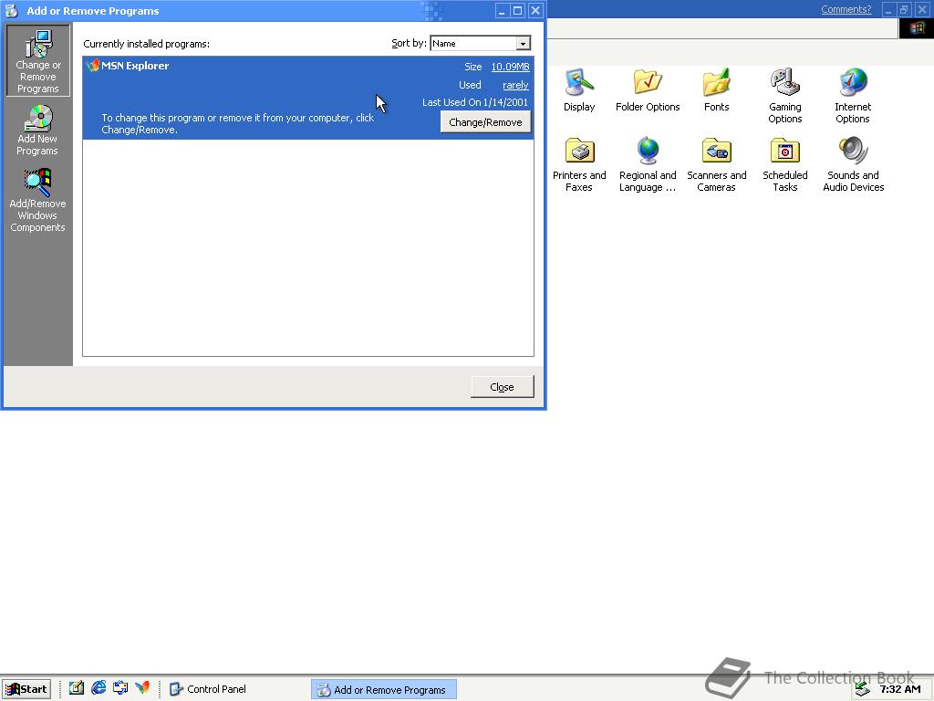
Task: Click the Change/Remove button
Action: click(x=485, y=122)
